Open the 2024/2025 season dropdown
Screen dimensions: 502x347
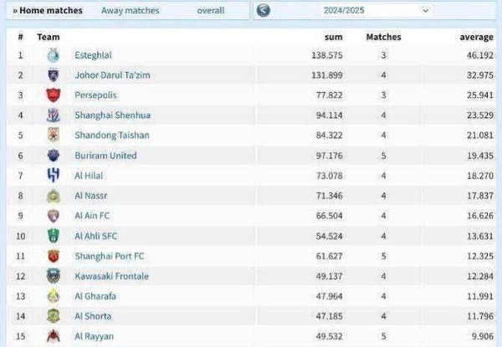point(376,11)
